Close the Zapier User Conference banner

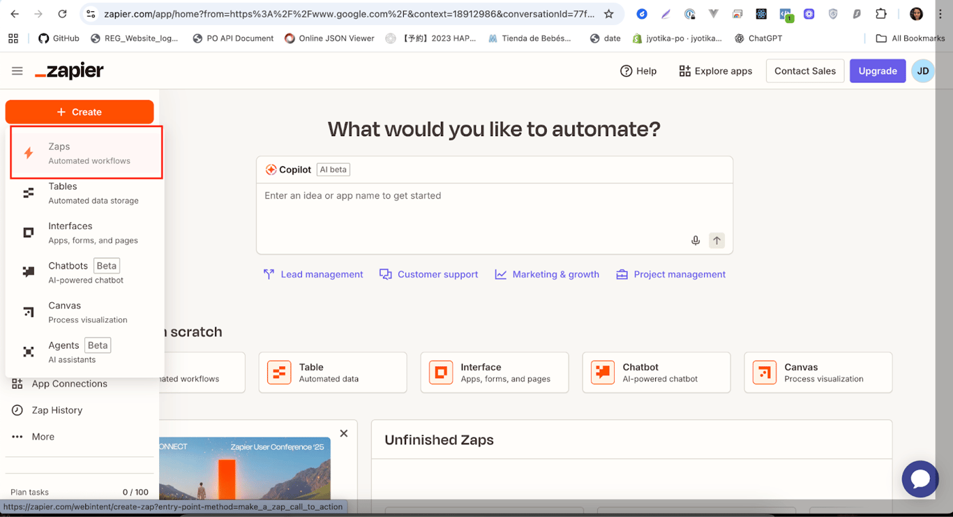coord(344,433)
